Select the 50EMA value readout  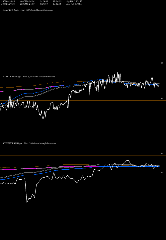pyautogui.click(x=8, y=4)
